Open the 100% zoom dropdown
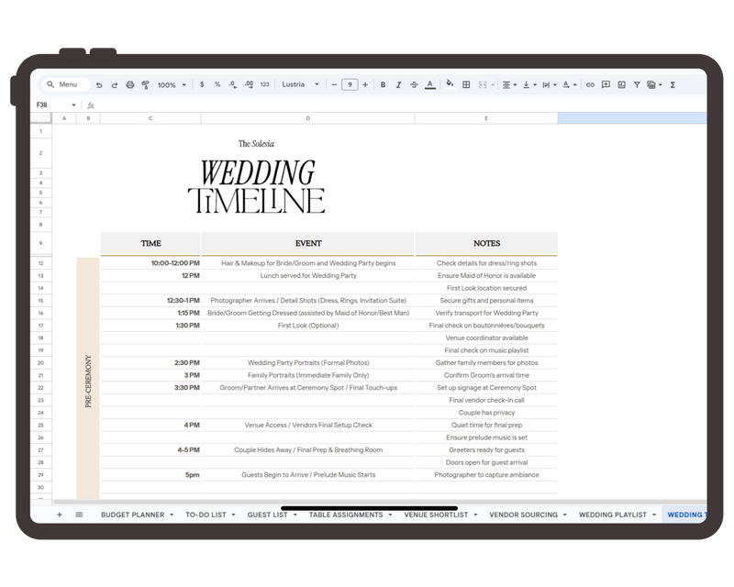Viewport: 734px width, 587px height. [x=172, y=84]
